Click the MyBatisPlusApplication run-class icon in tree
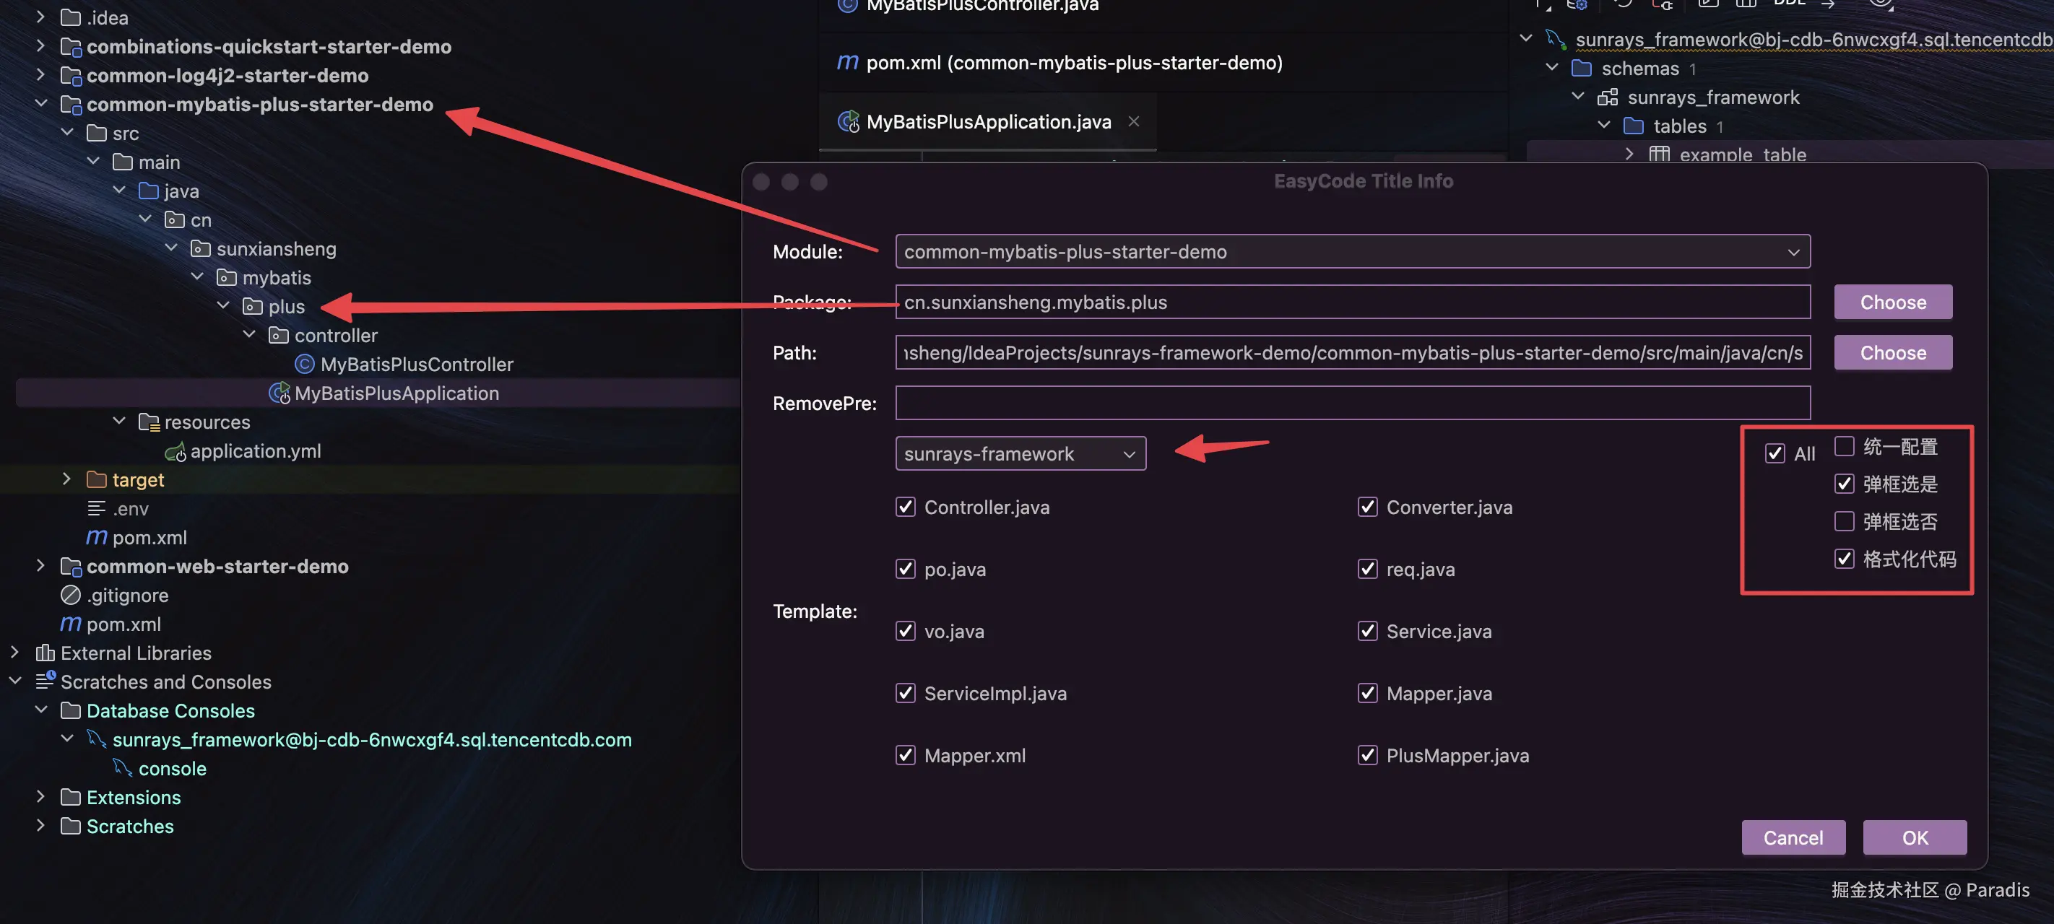Viewport: 2054px width, 924px height. pyautogui.click(x=279, y=393)
